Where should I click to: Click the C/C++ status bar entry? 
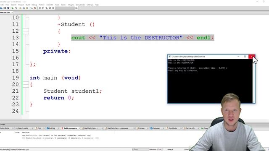(x=135, y=149)
